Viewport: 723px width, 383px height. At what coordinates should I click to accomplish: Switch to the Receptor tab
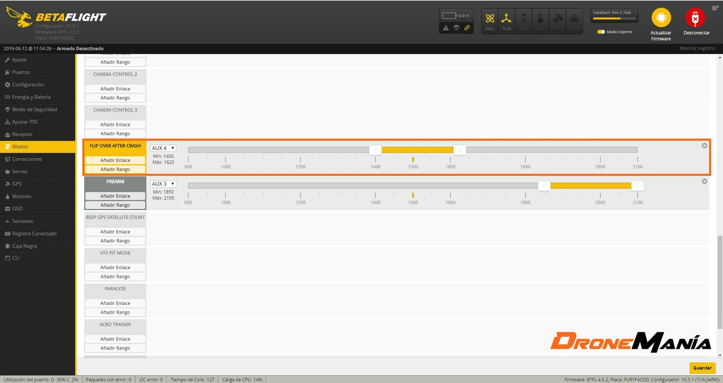tap(23, 134)
